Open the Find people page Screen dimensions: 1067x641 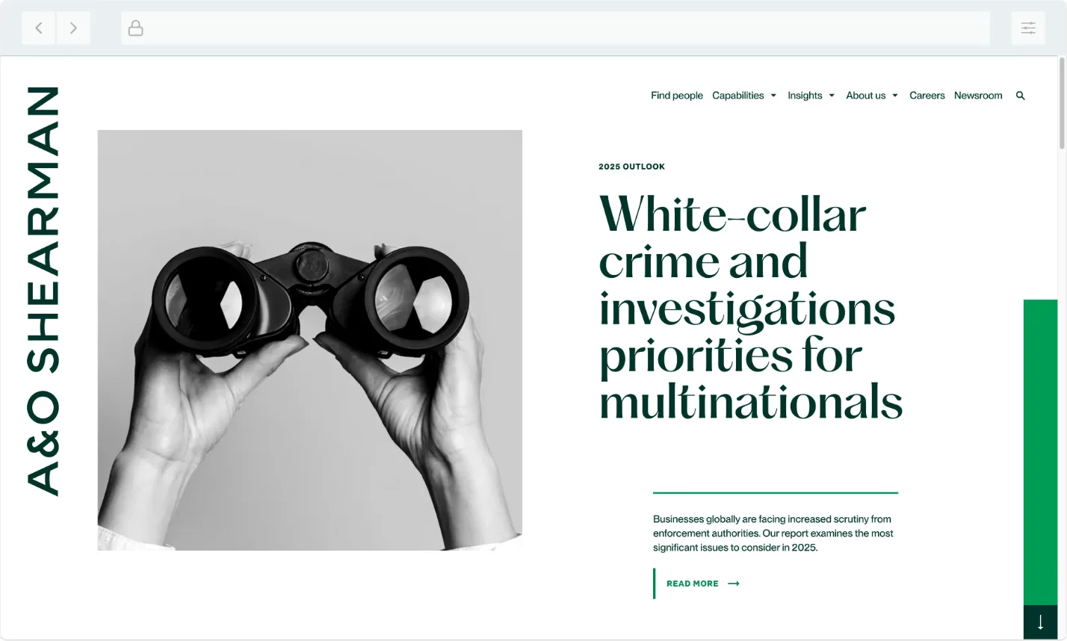click(x=677, y=96)
